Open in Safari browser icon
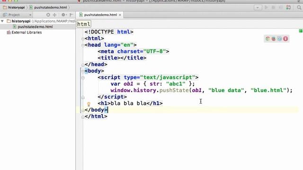Screen dimensions: 303x170 [x=280, y=39]
